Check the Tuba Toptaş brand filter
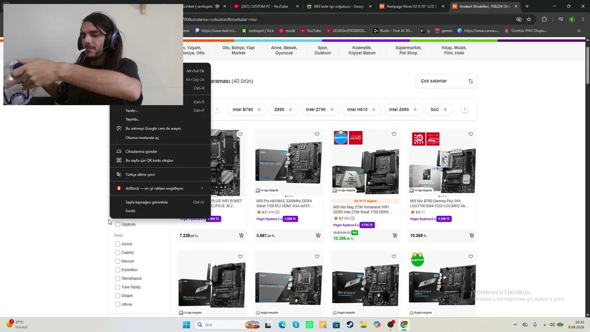The width and height of the screenshot is (590, 332). pos(118,287)
